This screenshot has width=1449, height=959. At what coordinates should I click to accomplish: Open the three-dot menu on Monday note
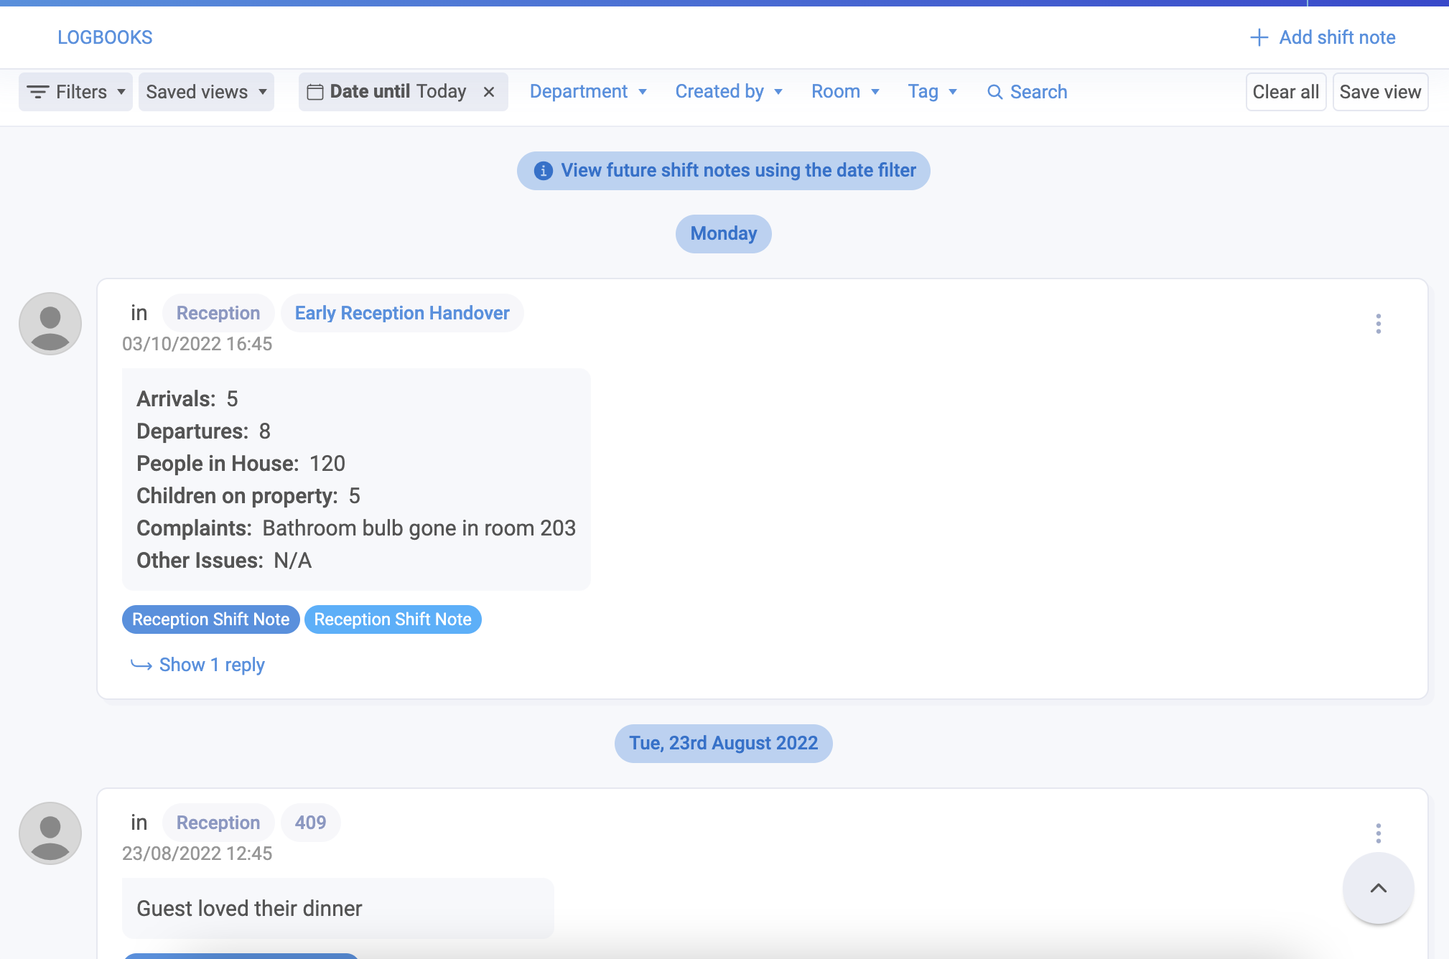[1378, 324]
